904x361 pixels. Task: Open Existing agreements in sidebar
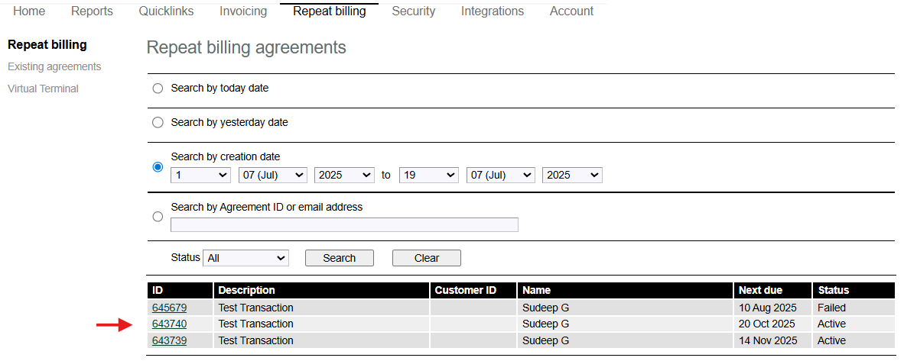(54, 67)
